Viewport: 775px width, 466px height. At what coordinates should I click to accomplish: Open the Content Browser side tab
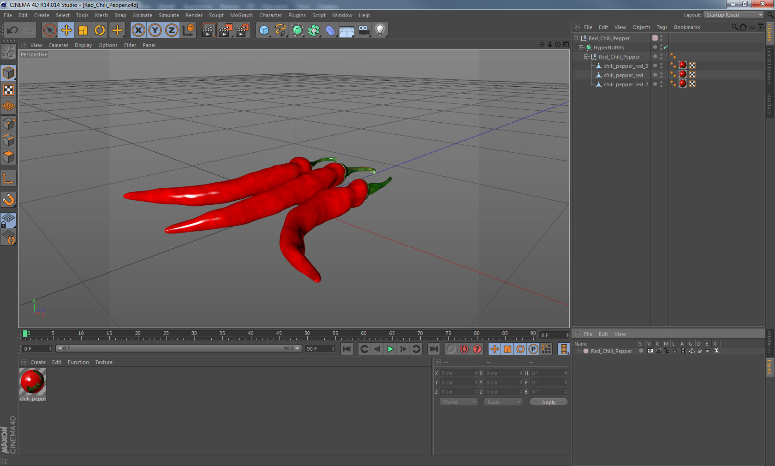click(769, 66)
